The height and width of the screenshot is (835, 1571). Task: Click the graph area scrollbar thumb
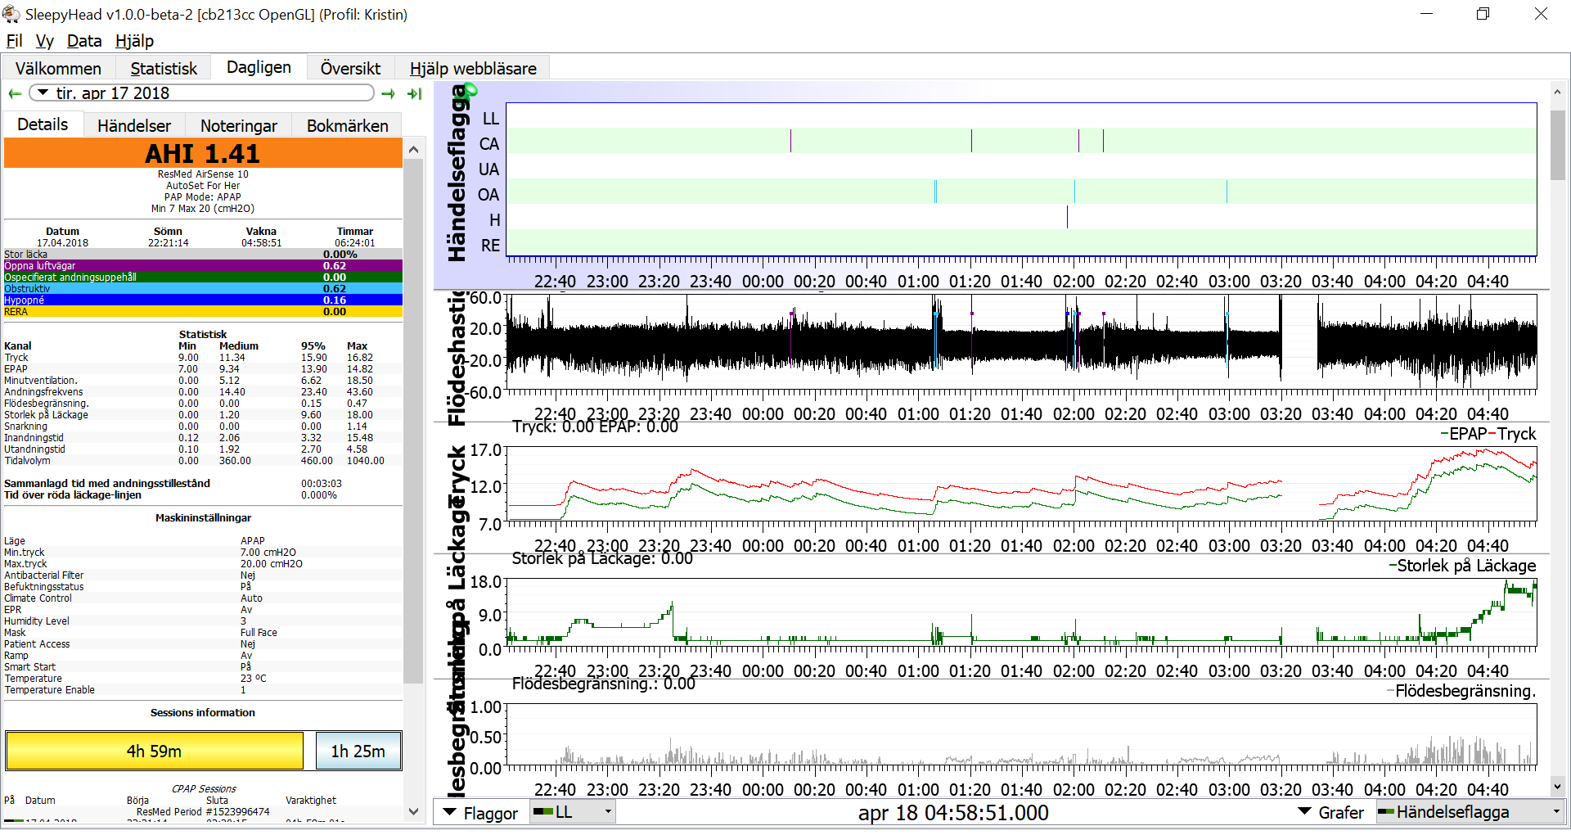(x=1558, y=146)
